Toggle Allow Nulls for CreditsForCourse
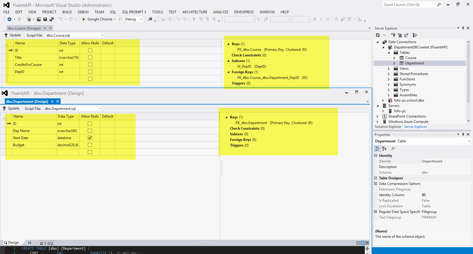The image size is (473, 254). [x=90, y=65]
